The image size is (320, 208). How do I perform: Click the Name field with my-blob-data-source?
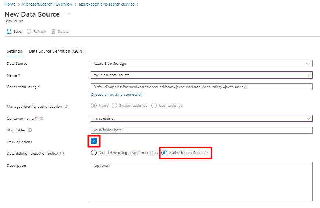coord(202,75)
